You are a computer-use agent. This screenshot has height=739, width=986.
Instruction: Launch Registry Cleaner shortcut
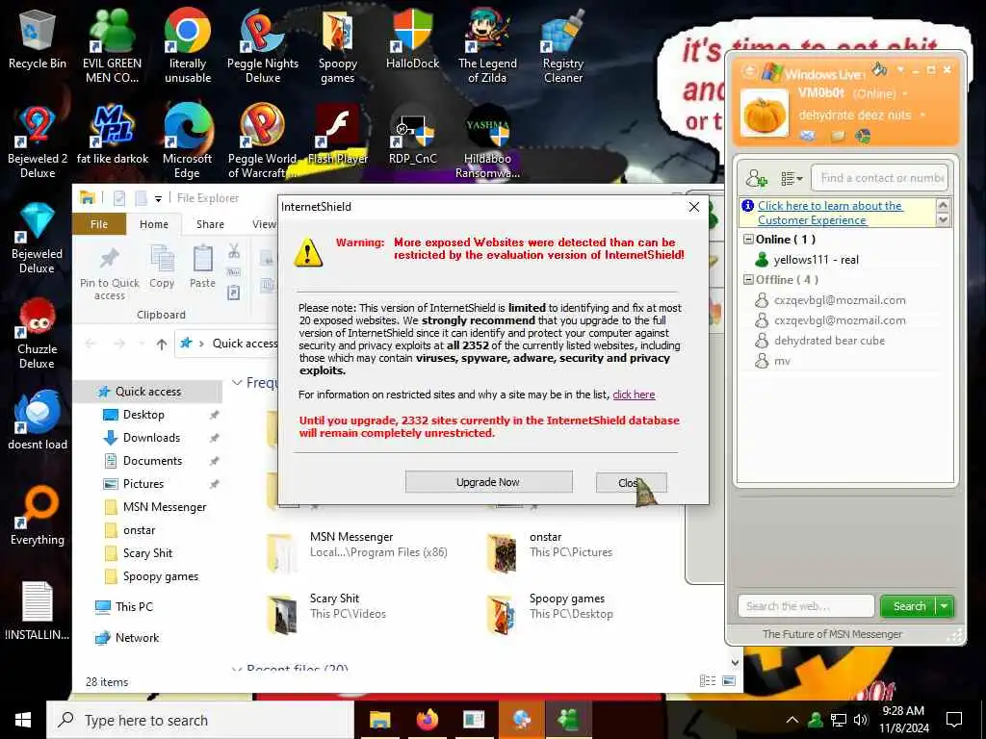[x=562, y=45]
